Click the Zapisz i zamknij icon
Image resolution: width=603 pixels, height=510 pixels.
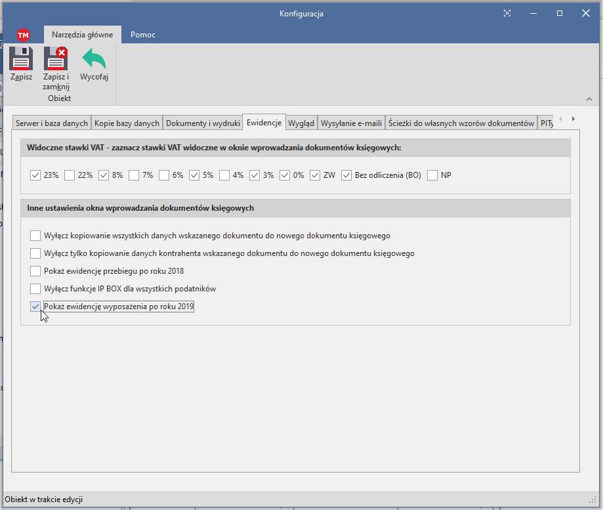tap(56, 59)
